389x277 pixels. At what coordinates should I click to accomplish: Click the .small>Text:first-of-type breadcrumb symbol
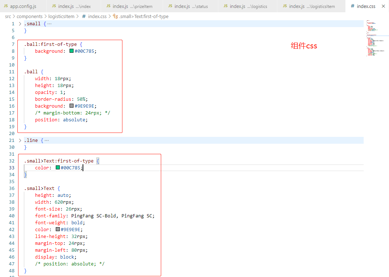coord(144,16)
